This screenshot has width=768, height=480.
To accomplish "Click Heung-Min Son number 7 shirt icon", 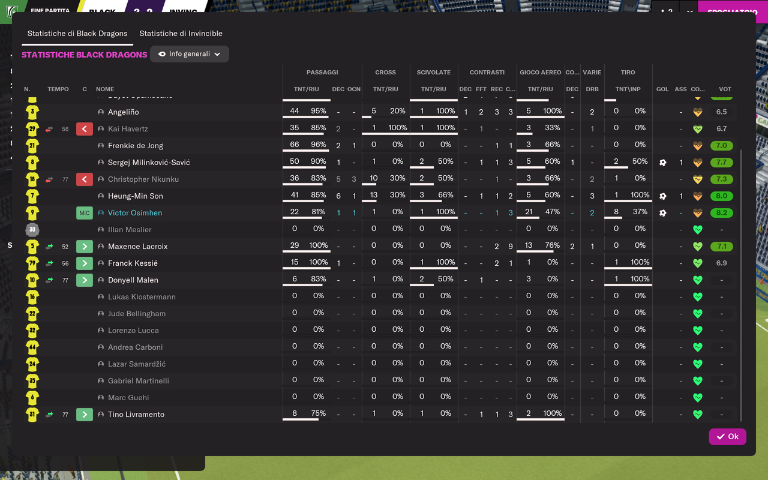I will click(32, 196).
